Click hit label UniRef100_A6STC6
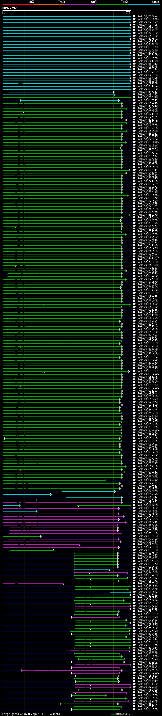The width and height of the screenshot is (162, 716). click(145, 533)
